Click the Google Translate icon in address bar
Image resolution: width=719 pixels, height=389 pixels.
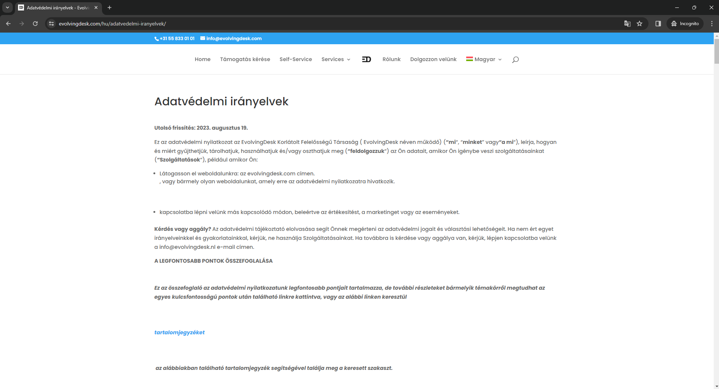(x=627, y=24)
